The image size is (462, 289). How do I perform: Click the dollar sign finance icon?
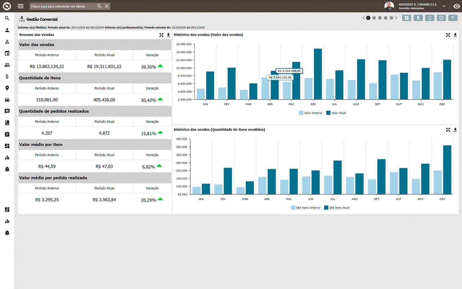[x=7, y=76]
